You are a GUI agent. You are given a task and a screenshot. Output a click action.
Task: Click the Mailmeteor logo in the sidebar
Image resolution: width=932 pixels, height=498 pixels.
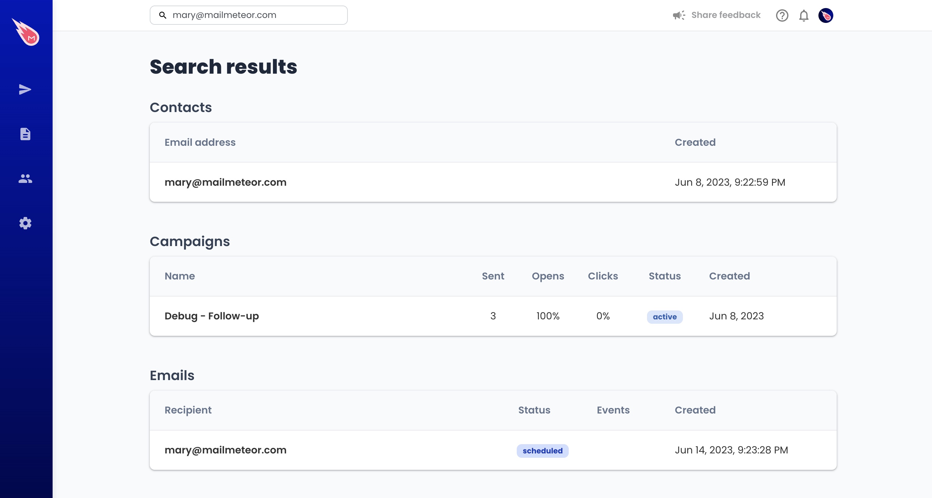pyautogui.click(x=26, y=32)
